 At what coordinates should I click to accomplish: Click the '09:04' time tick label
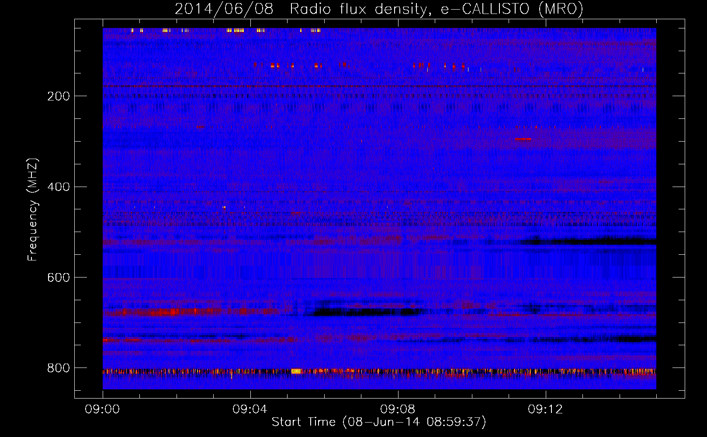[x=250, y=409]
